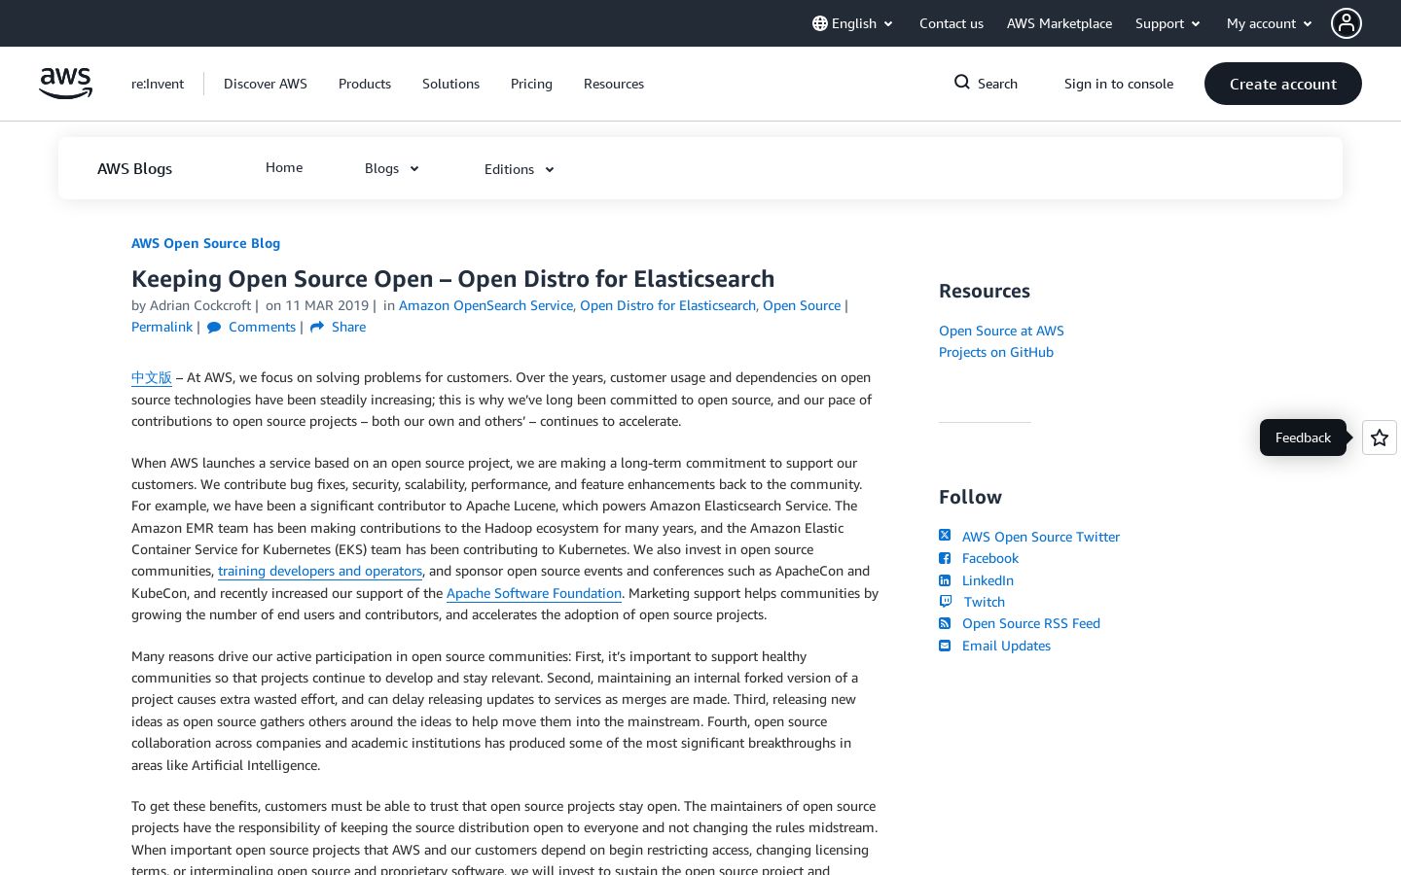Open the Discover AWS menu
1401x875 pixels.
266,84
